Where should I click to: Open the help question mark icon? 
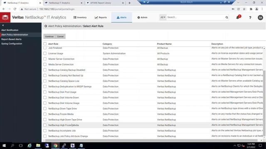click(250, 17)
